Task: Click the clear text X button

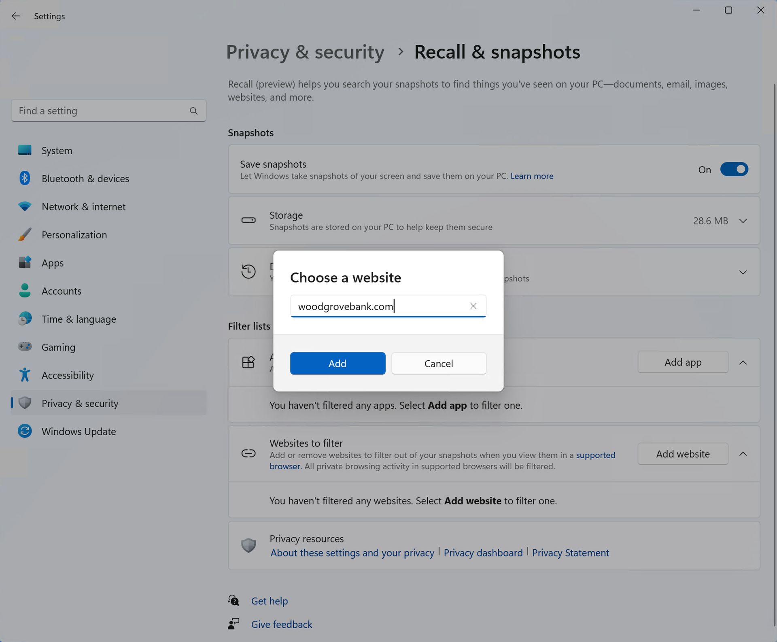Action: pos(473,305)
